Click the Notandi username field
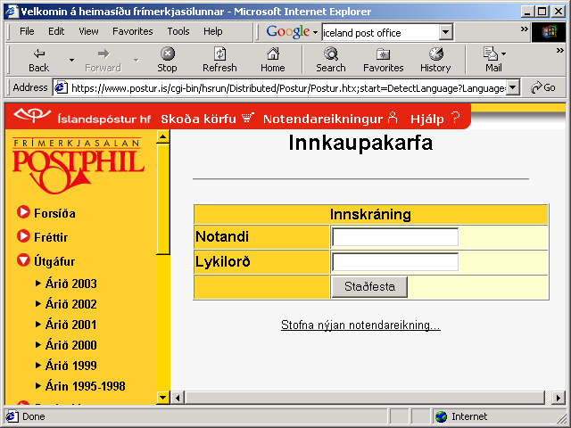Screen dimensions: 571x428 [395, 237]
